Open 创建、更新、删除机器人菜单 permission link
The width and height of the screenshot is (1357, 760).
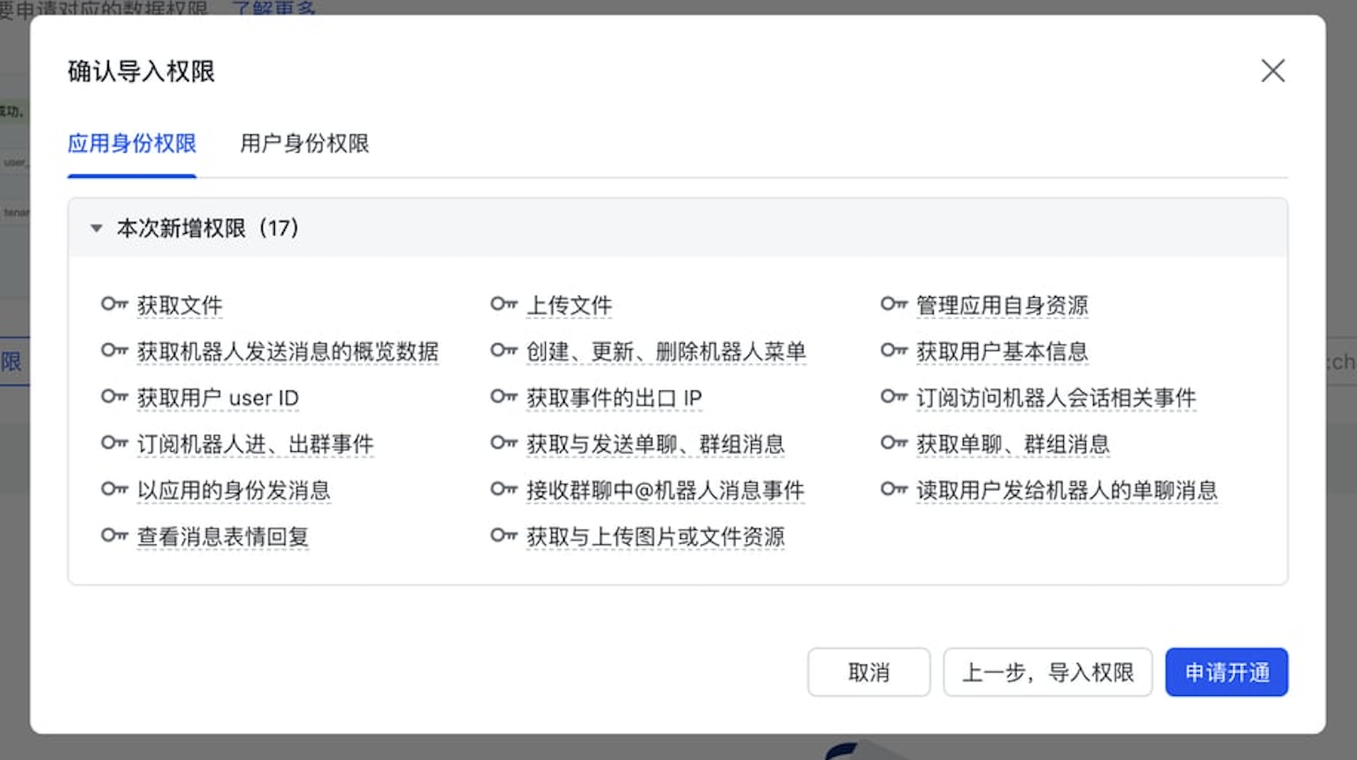coord(666,352)
